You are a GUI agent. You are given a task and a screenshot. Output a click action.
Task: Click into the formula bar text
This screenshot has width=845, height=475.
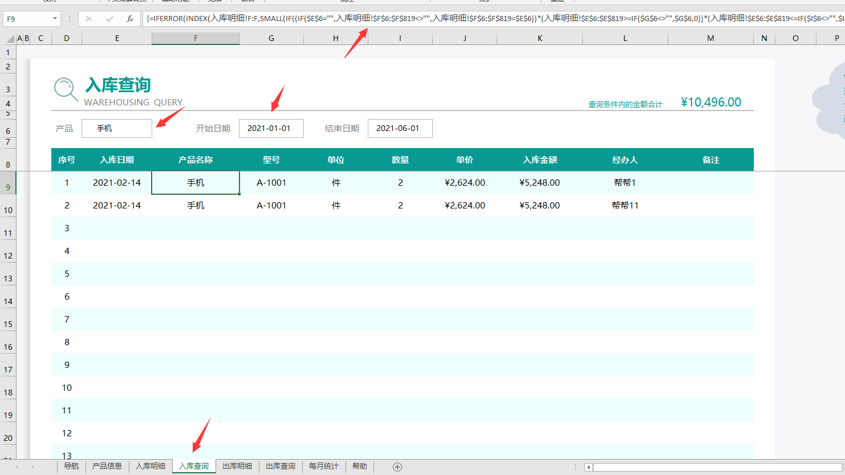click(494, 19)
